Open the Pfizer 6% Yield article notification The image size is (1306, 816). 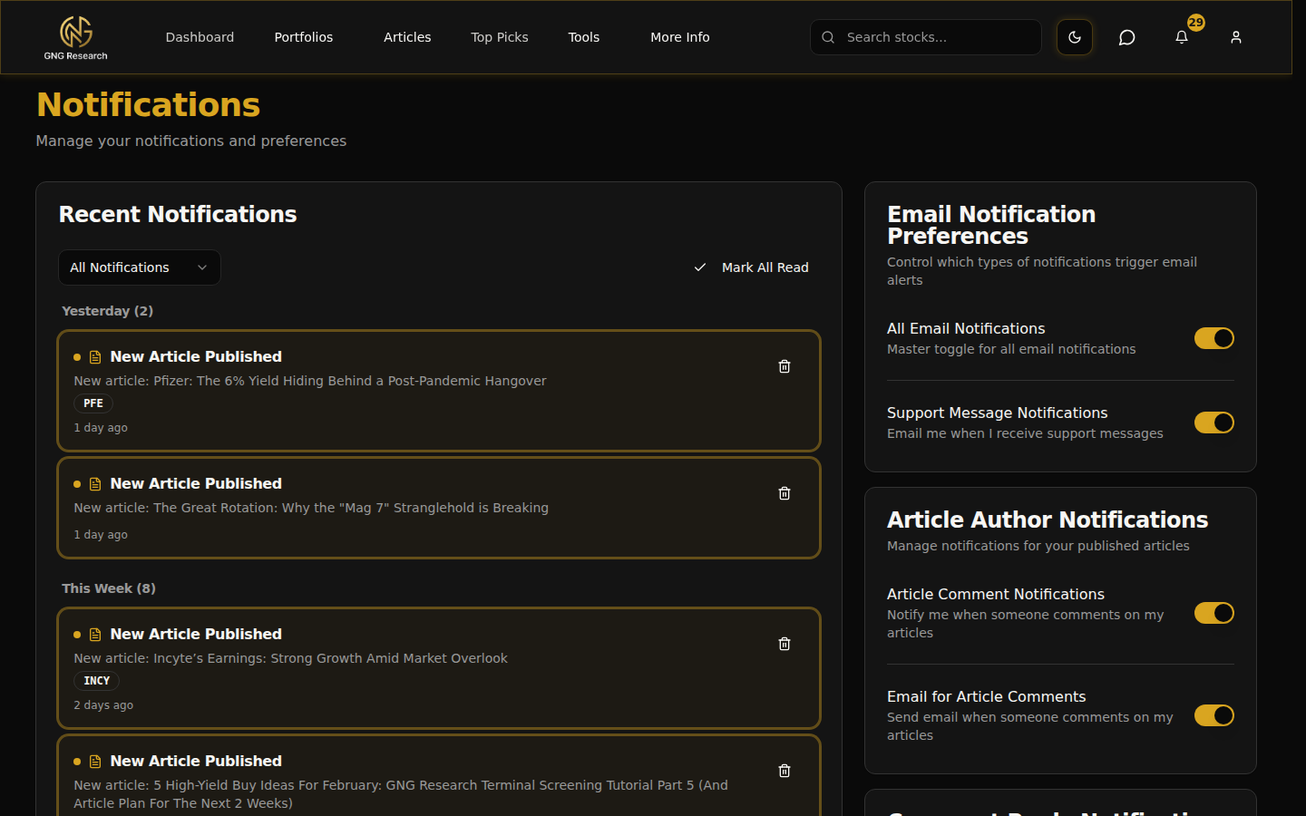click(439, 391)
